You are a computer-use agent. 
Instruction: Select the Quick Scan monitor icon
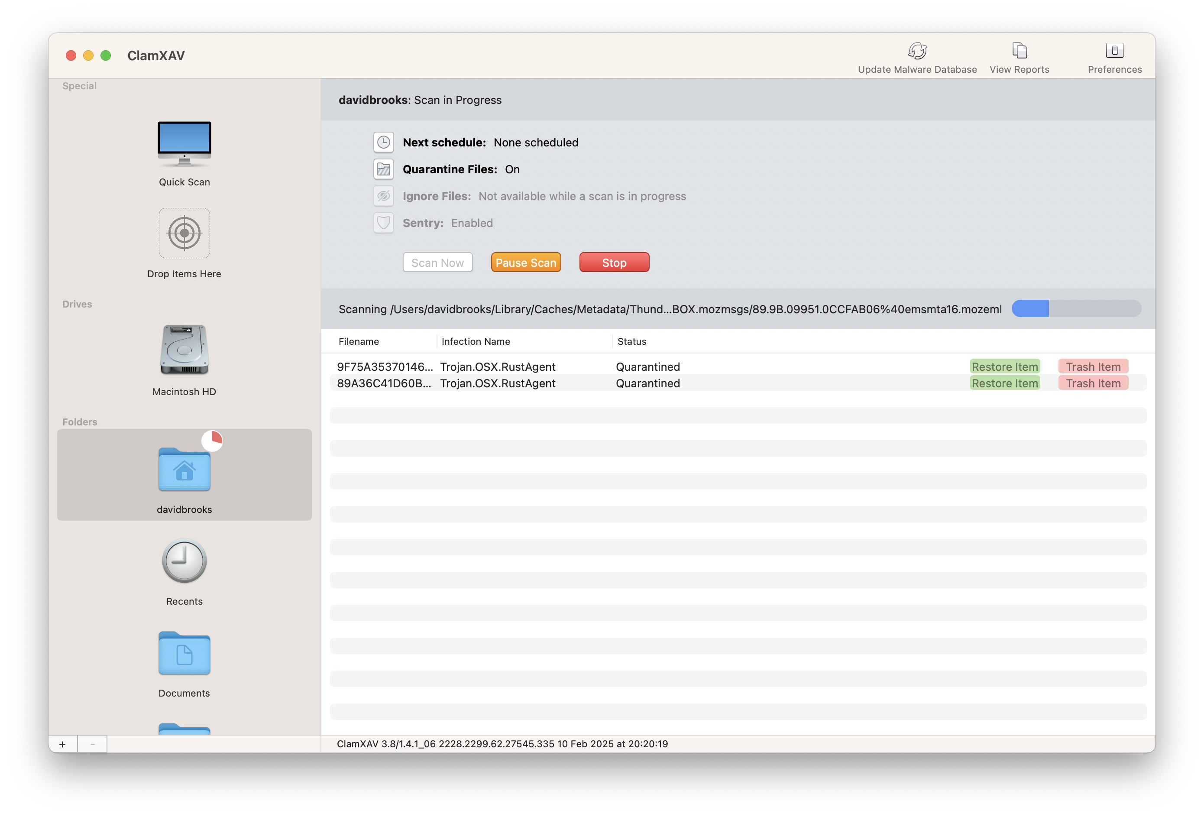coord(184,143)
